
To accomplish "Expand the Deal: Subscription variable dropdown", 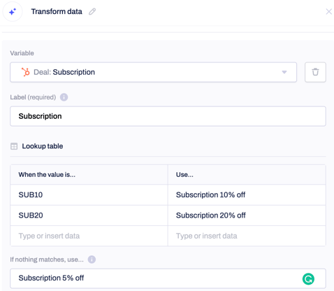I will [153, 72].
